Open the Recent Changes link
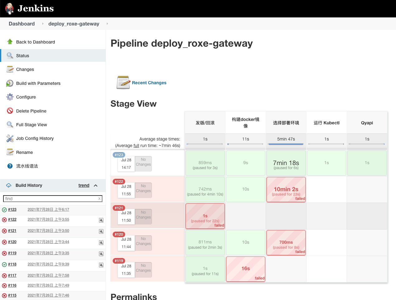This screenshot has width=396, height=300. (x=149, y=83)
